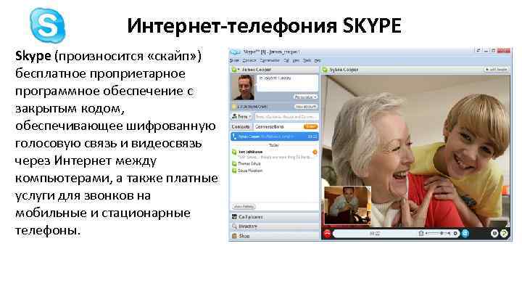Click the shopping bag icon beside Shop
The width and height of the screenshot is (522, 294).
click(234, 236)
